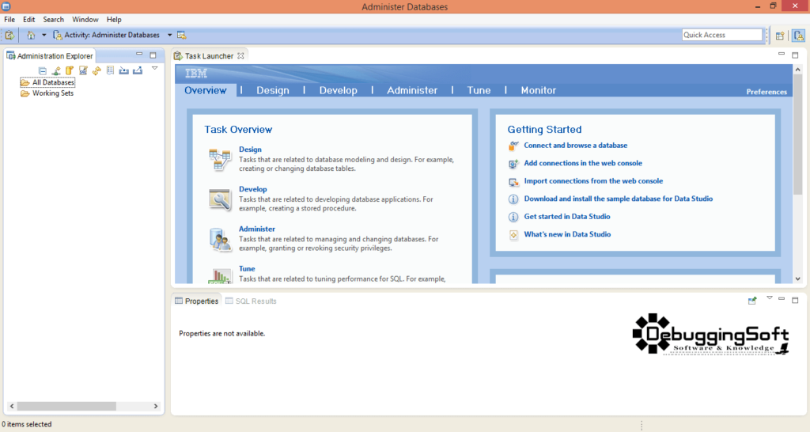Open the Properties panel View Menu triangle

(769, 298)
